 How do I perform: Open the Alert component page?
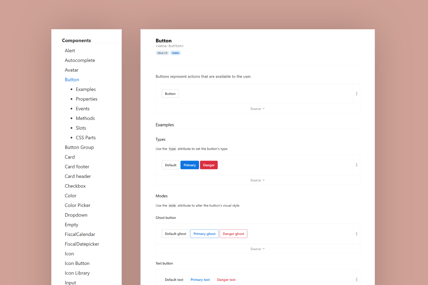coord(70,51)
